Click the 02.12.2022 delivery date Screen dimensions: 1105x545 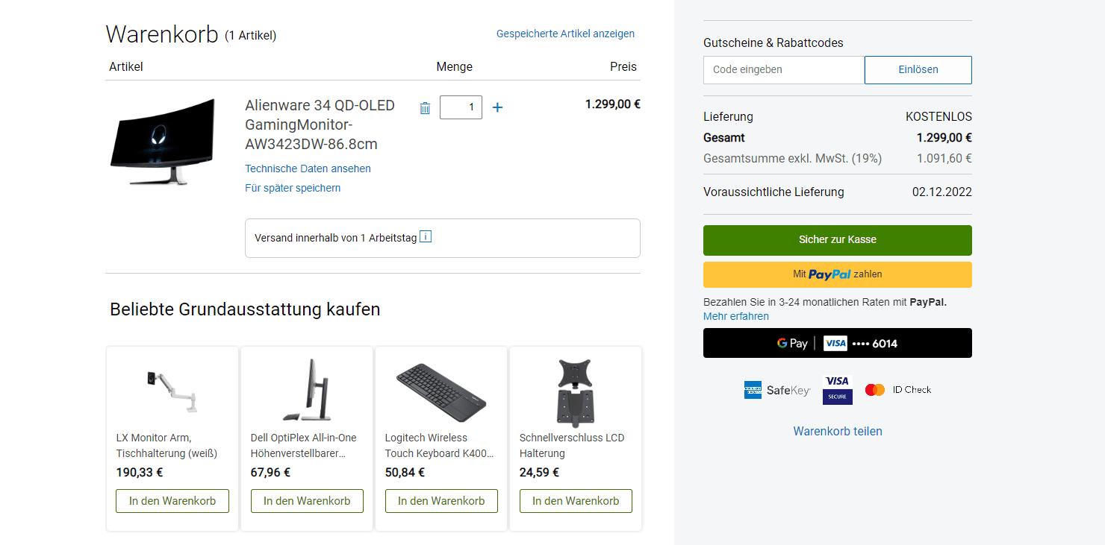click(942, 192)
